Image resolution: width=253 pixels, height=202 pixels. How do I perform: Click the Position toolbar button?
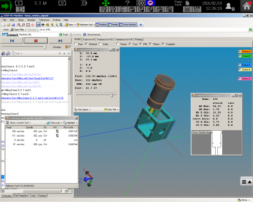[x=102, y=25]
